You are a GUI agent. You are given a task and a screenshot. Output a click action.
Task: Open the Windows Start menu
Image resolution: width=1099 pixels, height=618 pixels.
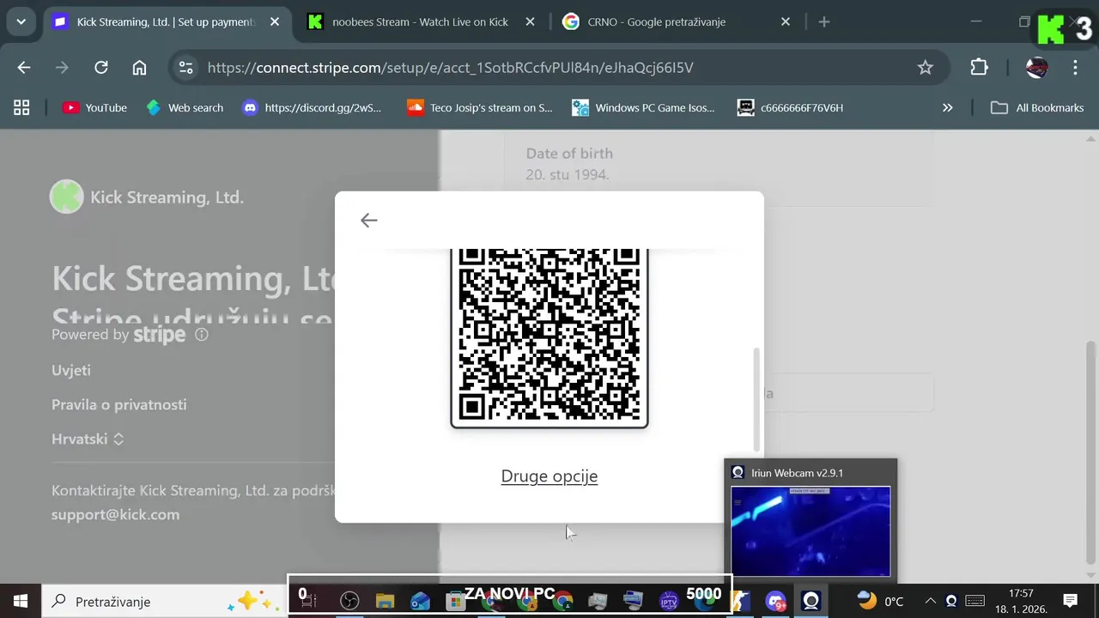pos(21,601)
